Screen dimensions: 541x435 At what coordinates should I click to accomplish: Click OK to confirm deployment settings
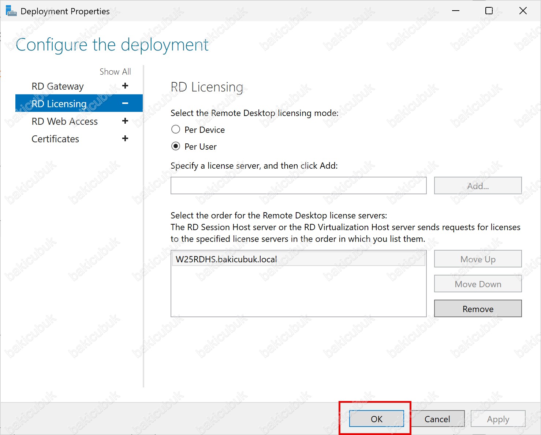[376, 419]
